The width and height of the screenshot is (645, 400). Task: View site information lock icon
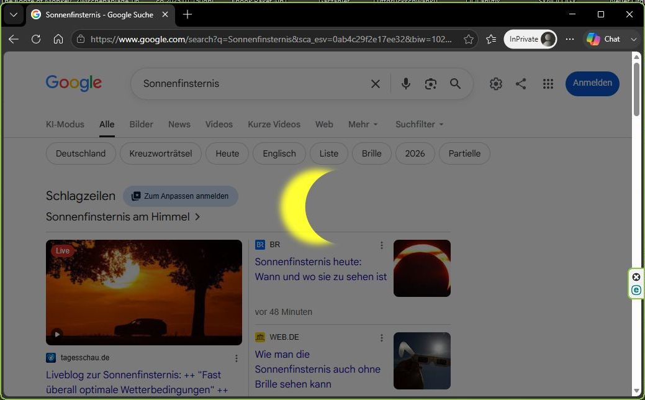[81, 39]
